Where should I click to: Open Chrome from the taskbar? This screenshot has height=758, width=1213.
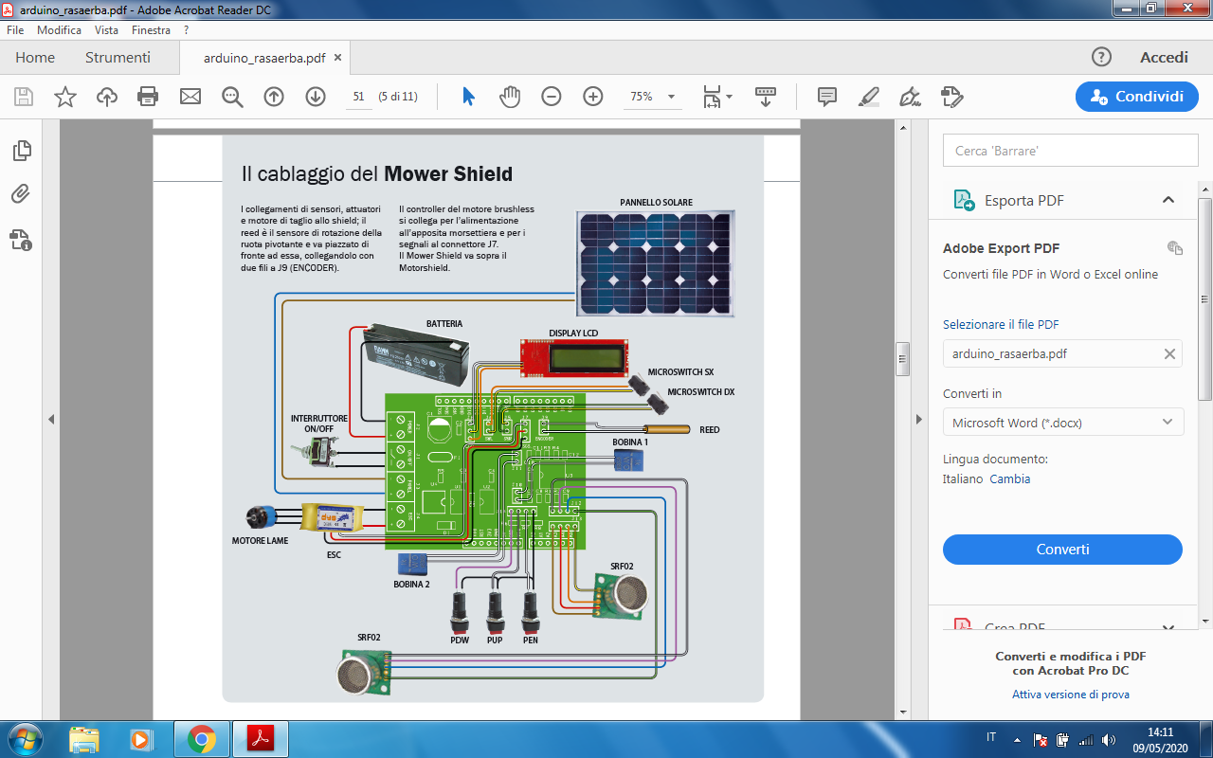(x=201, y=739)
